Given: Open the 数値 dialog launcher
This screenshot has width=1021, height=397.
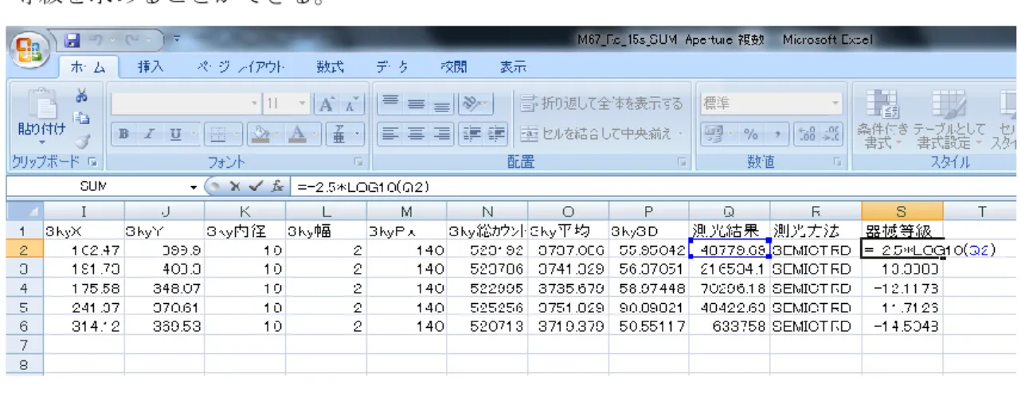Looking at the screenshot, I should (839, 162).
